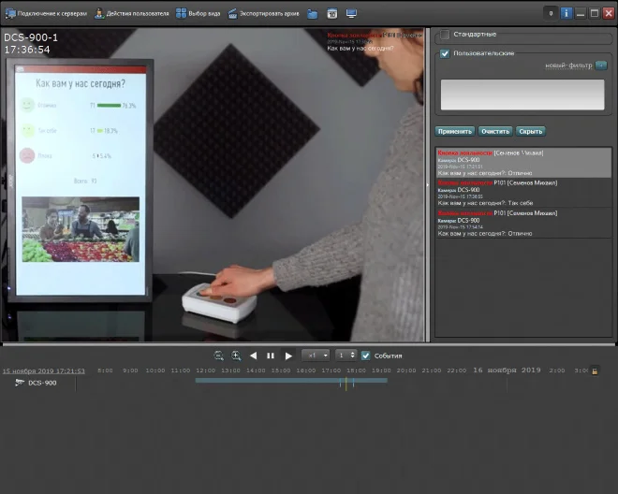The image size is (618, 494).
Task: Zoom out the timeline with magnifier
Action: pos(218,356)
